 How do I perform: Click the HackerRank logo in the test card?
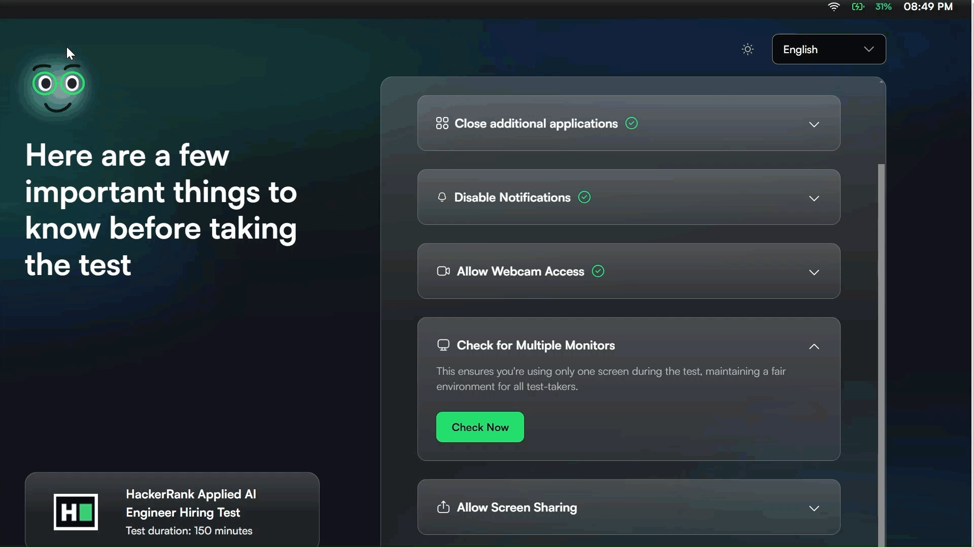[76, 512]
